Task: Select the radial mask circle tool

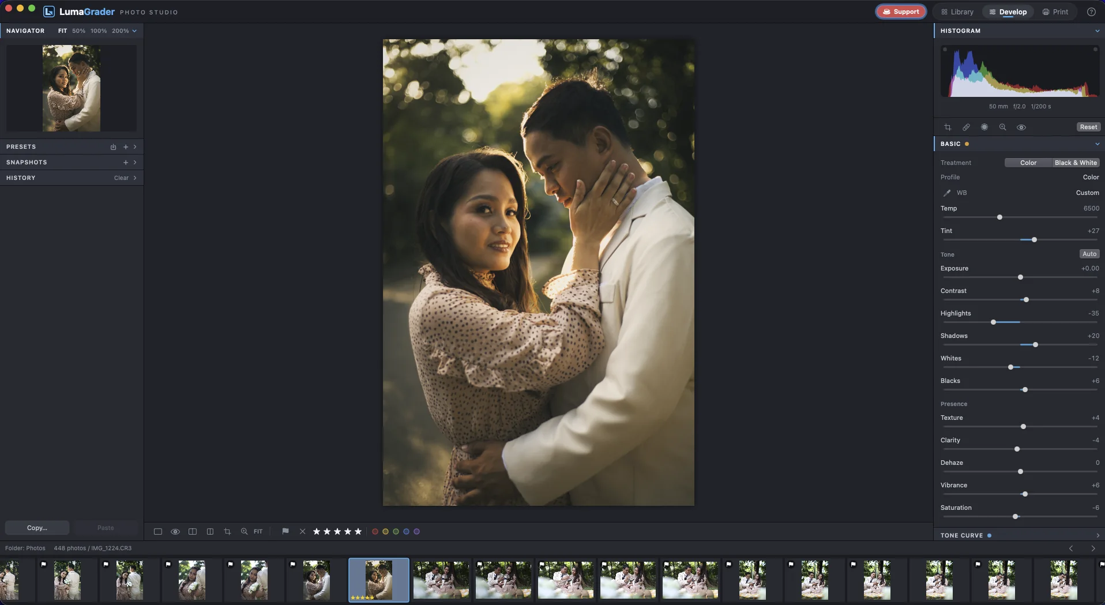Action: click(984, 127)
